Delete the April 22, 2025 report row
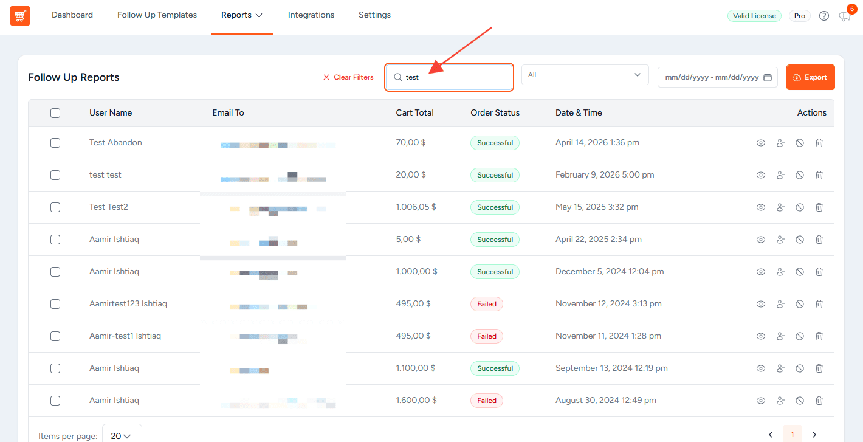Screen dimensions: 863x442 [819, 240]
